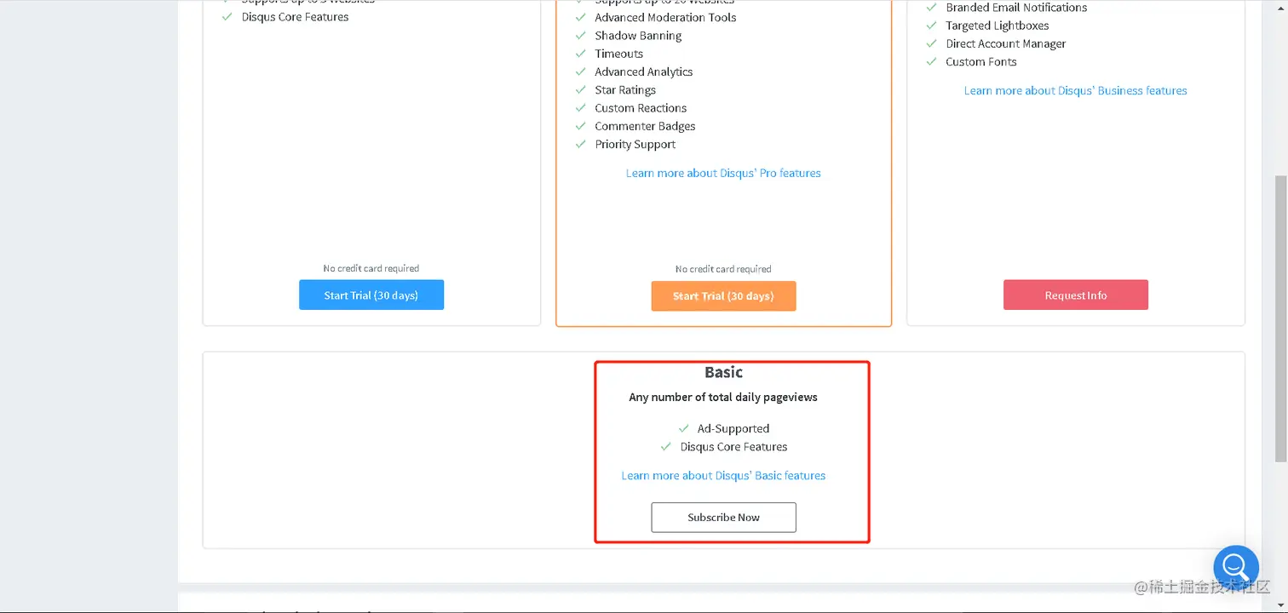Image resolution: width=1288 pixels, height=613 pixels.
Task: Click 'Any number of total daily pageviews' text
Action: [723, 397]
